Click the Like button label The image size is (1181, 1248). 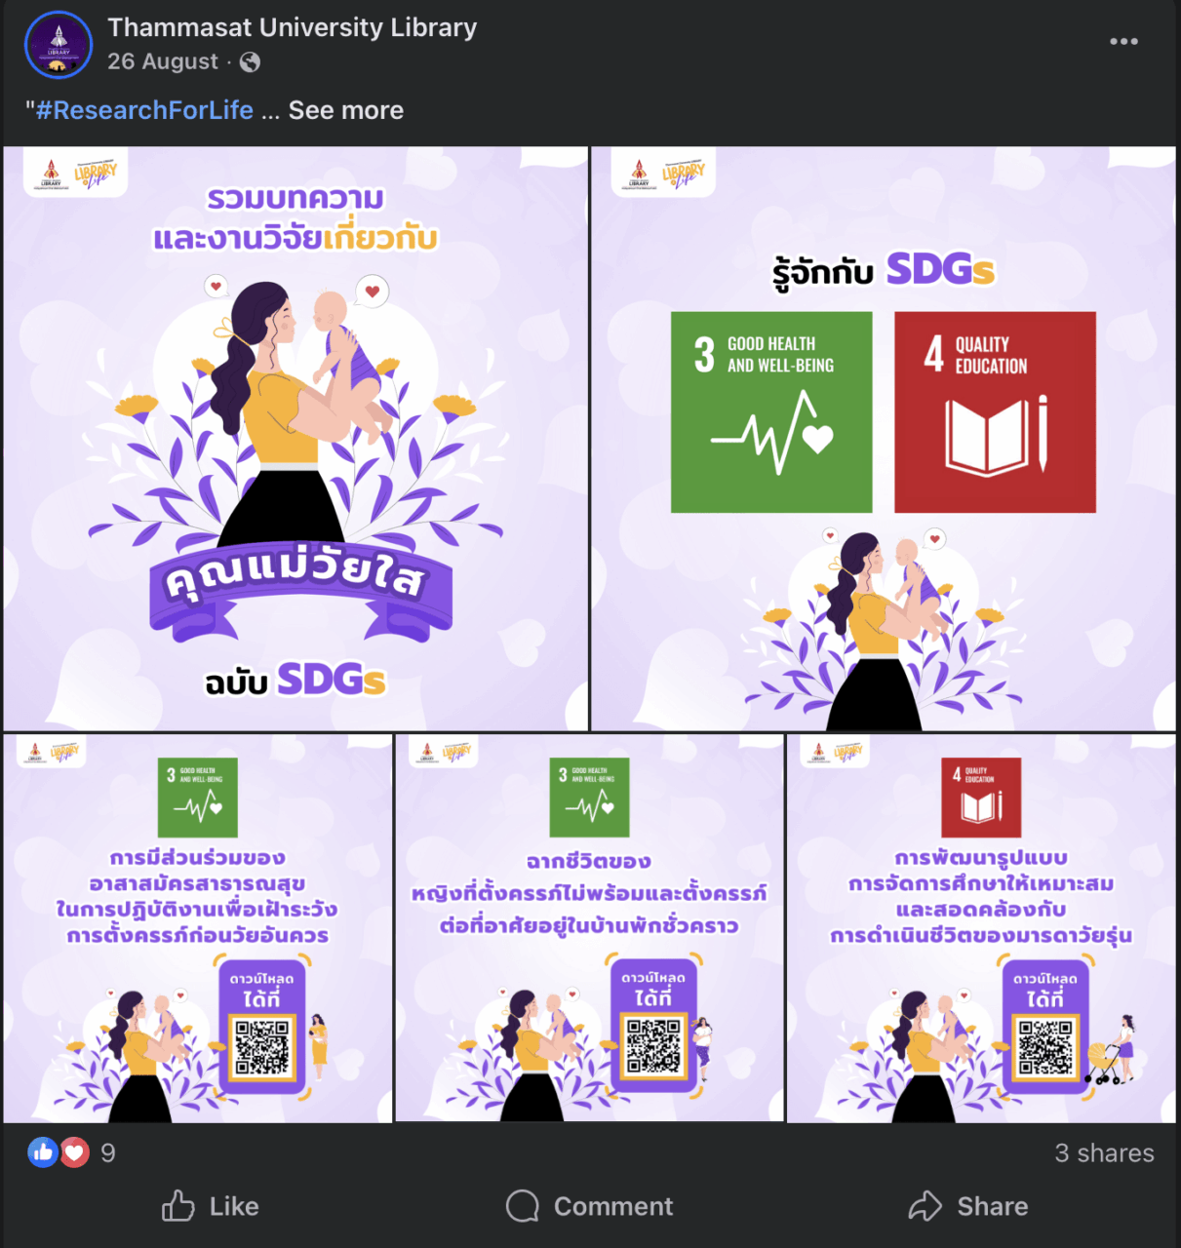(x=234, y=1206)
